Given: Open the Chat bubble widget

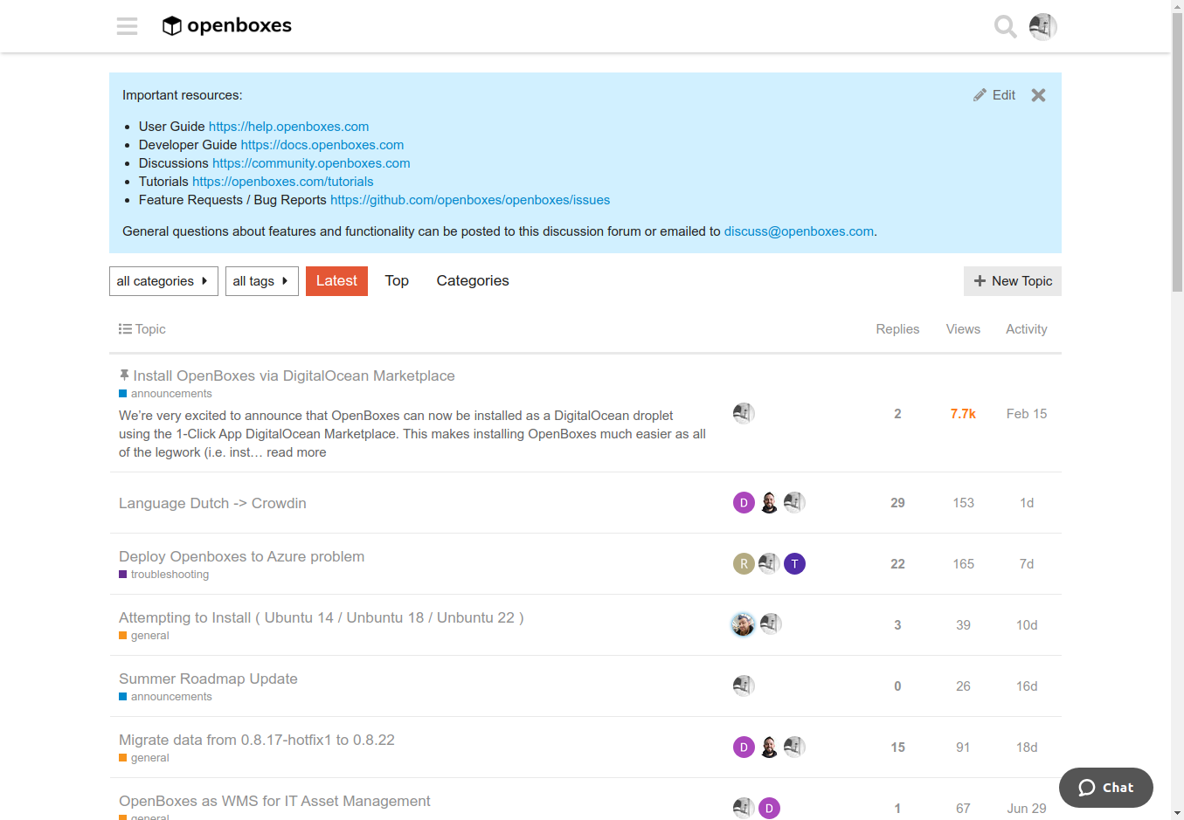Looking at the screenshot, I should tap(1105, 788).
